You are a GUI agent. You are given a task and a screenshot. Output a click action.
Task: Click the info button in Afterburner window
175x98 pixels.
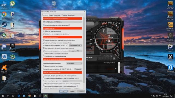pos(90,24)
